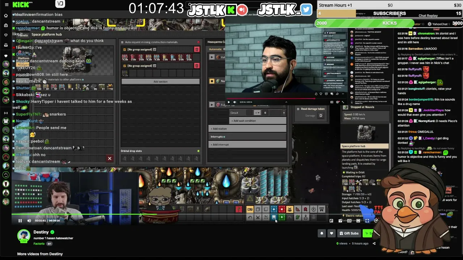463x260 pixels.
Task: Edit group of the nine-request logistic section
Action: [154, 49]
